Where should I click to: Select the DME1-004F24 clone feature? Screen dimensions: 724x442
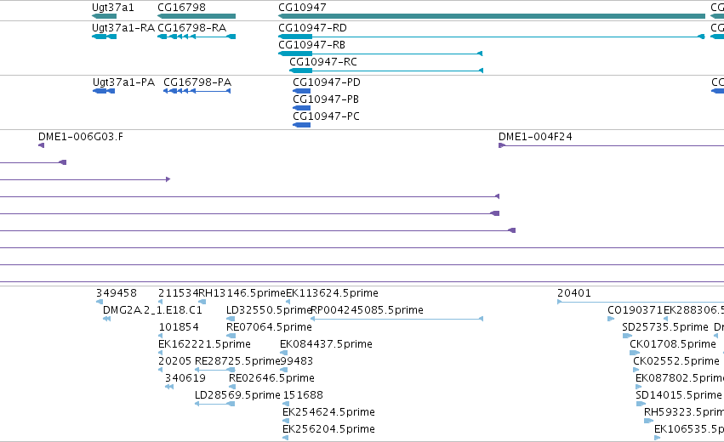pos(612,145)
